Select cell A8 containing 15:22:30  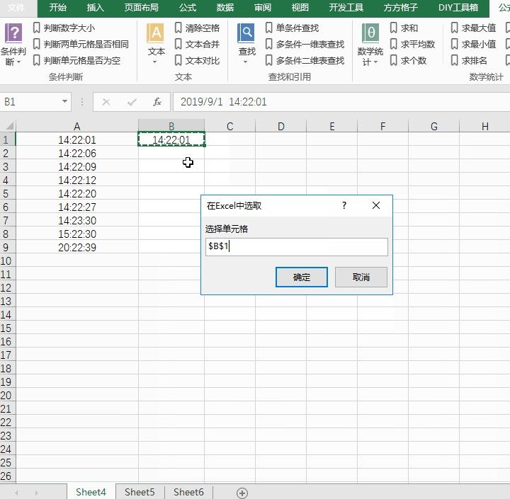point(77,234)
